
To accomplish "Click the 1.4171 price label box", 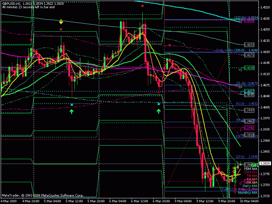I will 249,55.
